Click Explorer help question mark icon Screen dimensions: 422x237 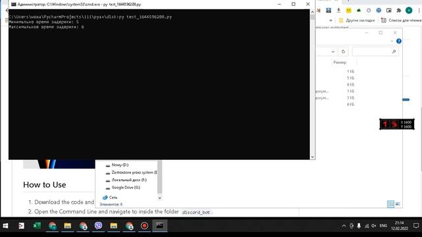tap(399, 41)
